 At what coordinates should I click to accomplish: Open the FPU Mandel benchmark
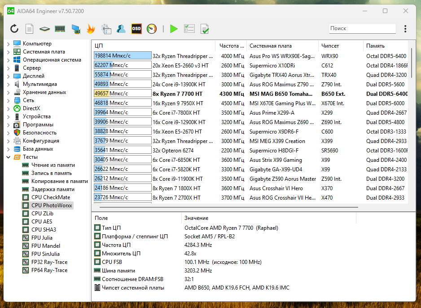click(x=46, y=246)
